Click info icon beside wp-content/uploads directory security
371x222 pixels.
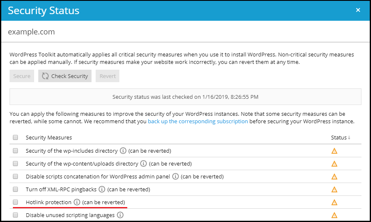coord(143,163)
